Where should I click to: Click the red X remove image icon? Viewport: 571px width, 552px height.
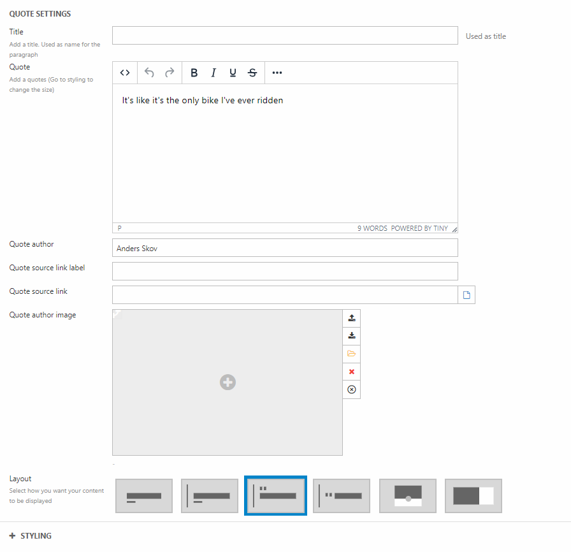[351, 372]
